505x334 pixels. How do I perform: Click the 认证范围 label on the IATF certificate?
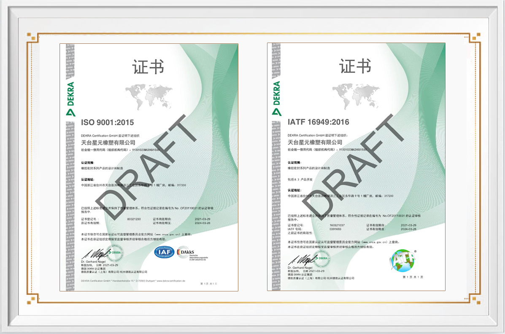coord(294,162)
